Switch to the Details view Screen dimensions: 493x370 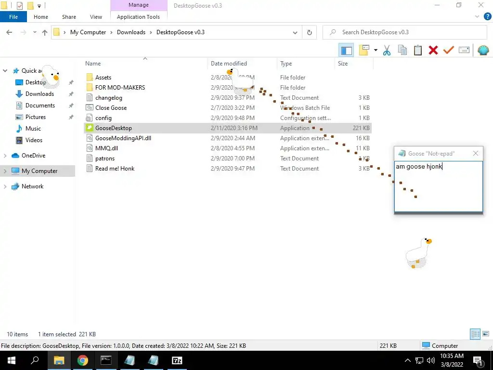(475, 334)
